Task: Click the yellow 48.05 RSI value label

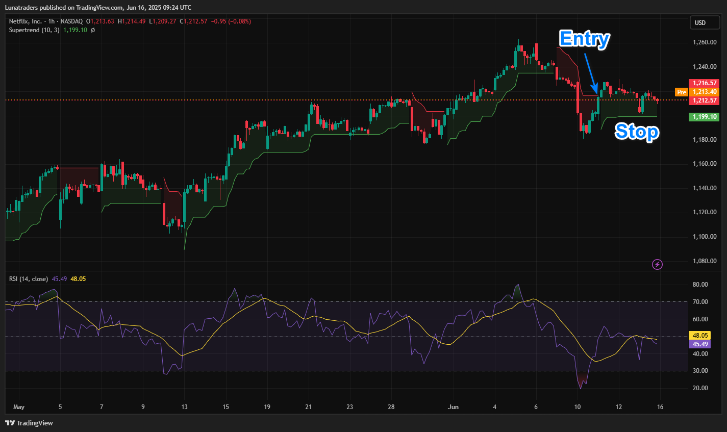Action: click(699, 336)
